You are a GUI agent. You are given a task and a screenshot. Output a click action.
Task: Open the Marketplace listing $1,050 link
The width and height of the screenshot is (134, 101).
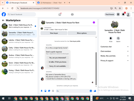pyautogui.click(x=56, y=30)
